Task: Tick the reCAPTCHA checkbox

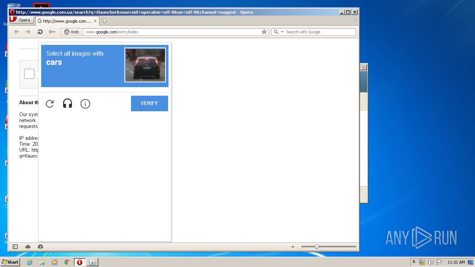Action: (x=29, y=74)
